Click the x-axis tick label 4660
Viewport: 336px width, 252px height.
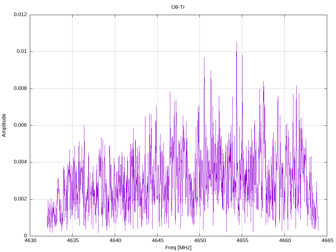[285, 241]
